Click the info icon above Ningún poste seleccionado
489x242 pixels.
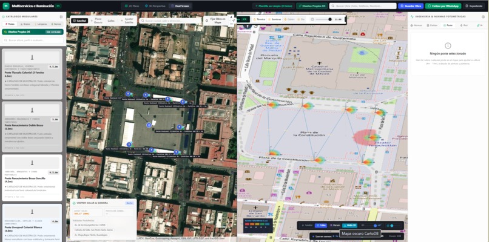(x=448, y=45)
